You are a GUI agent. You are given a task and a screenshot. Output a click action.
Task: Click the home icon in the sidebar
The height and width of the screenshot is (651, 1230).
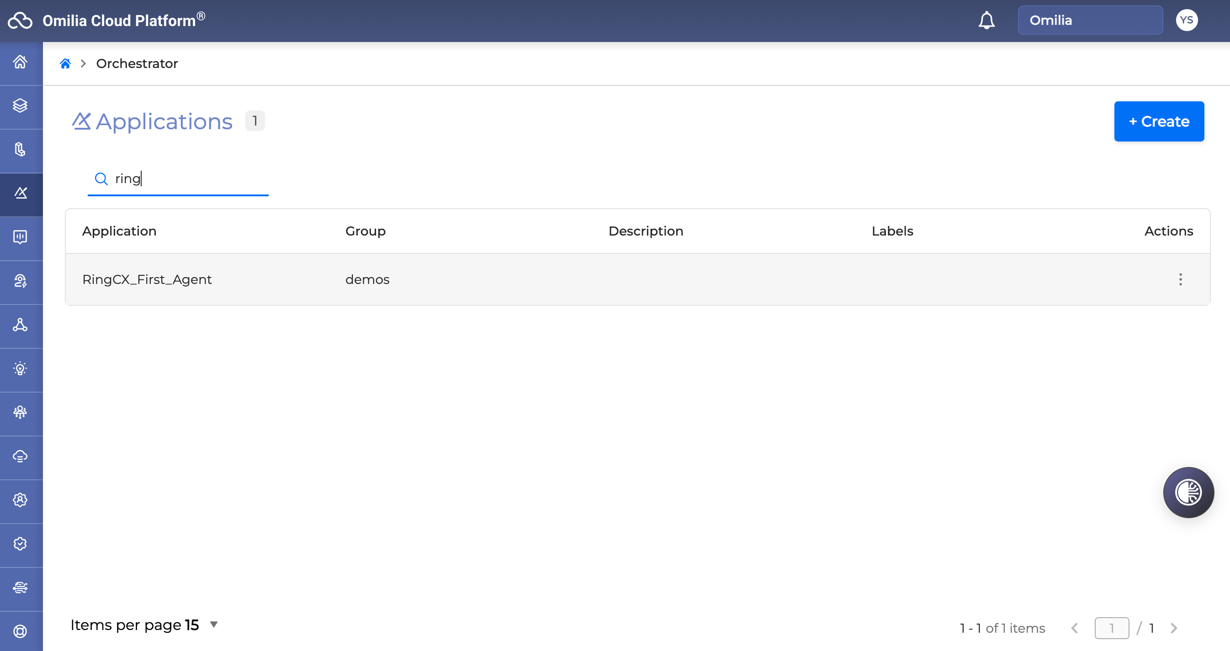[20, 62]
